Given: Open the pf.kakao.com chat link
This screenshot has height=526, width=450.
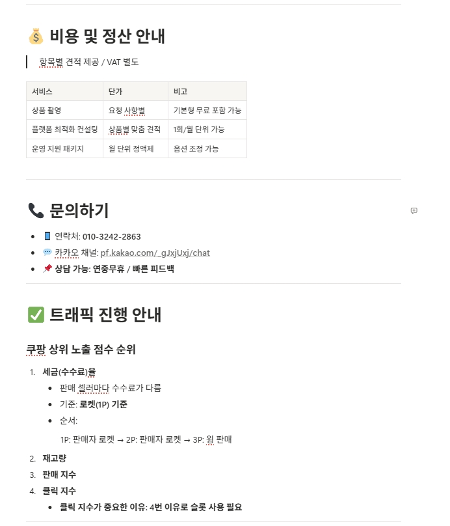Looking at the screenshot, I should coord(155,253).
